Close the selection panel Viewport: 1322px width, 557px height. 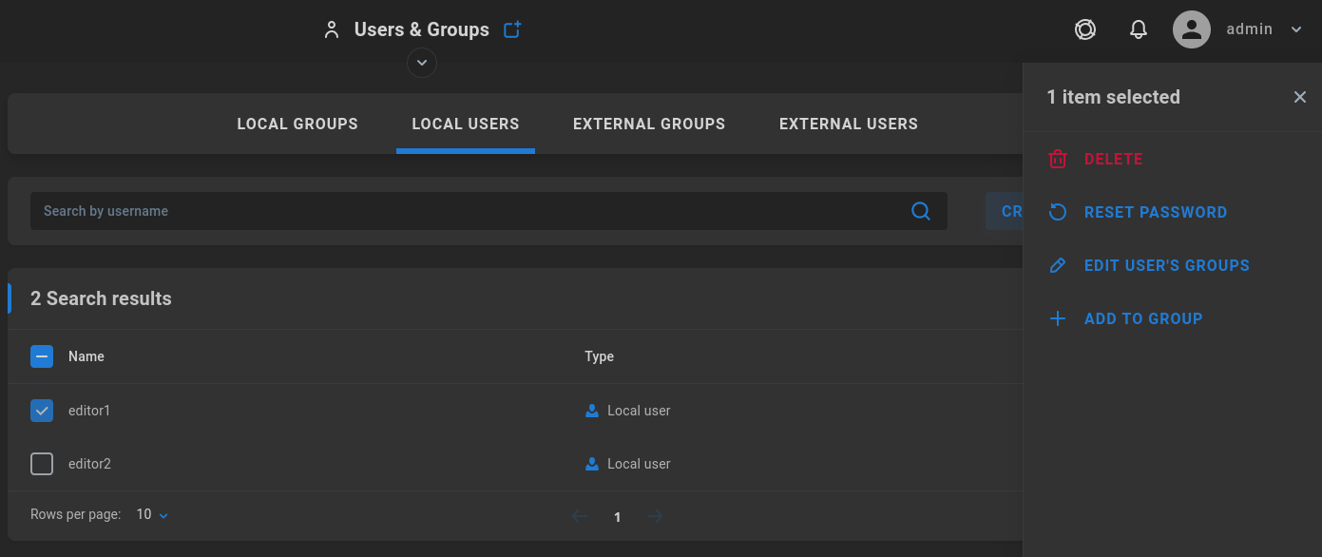click(x=1300, y=97)
